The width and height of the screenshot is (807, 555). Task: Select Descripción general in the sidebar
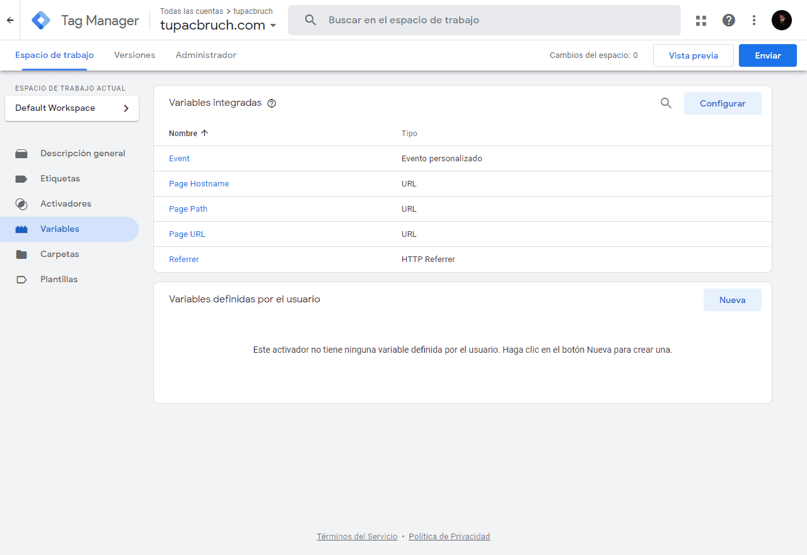click(x=82, y=153)
